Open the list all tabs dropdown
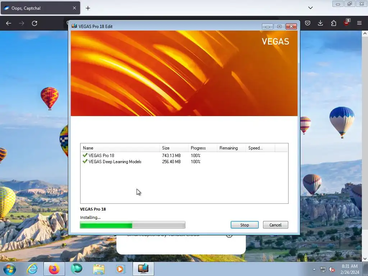 pos(310,8)
